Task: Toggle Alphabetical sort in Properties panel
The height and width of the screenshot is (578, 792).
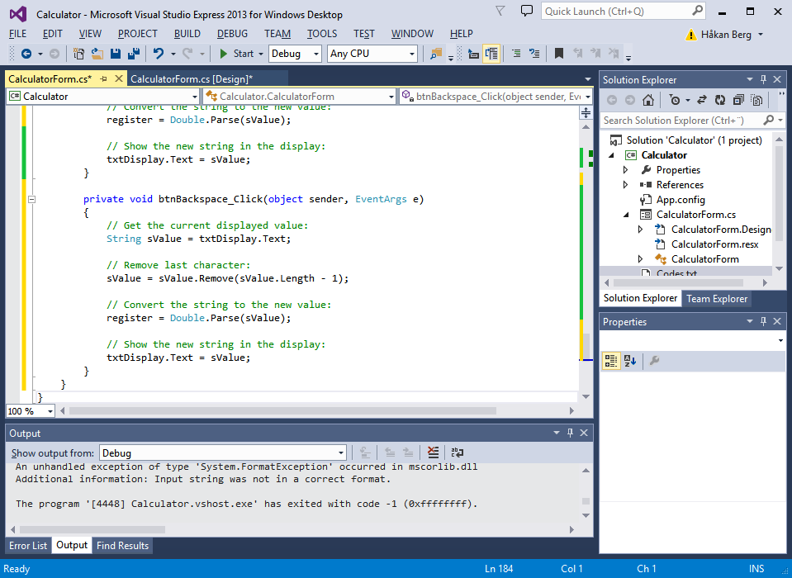Action: [x=630, y=361]
